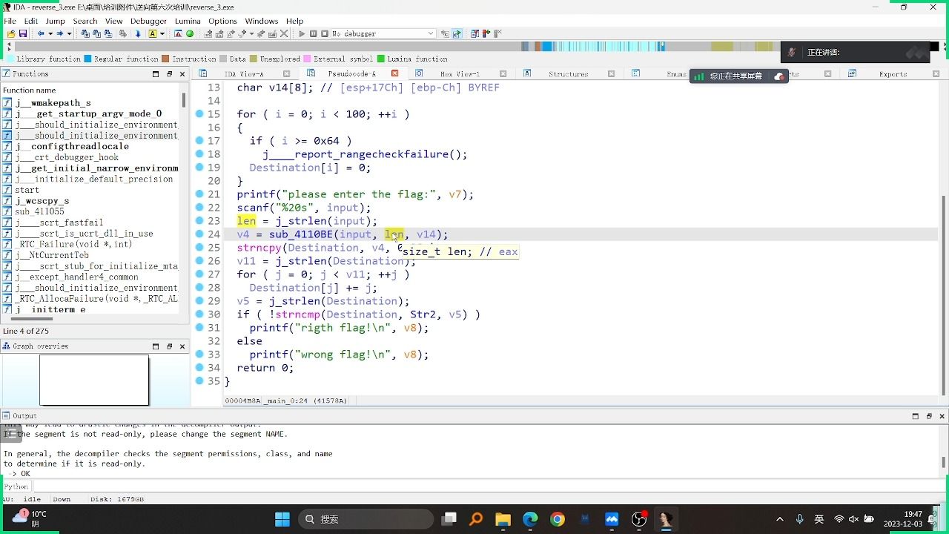Click strncmp call on line 30
The image size is (949, 534).
click(x=298, y=314)
